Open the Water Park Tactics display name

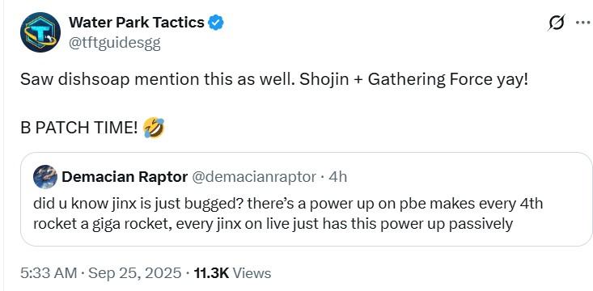coord(137,23)
